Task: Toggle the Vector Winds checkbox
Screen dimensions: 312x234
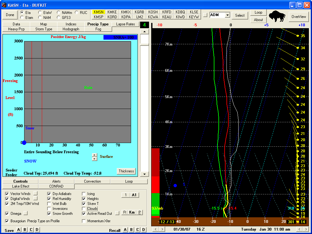Action: [x=7, y=194]
